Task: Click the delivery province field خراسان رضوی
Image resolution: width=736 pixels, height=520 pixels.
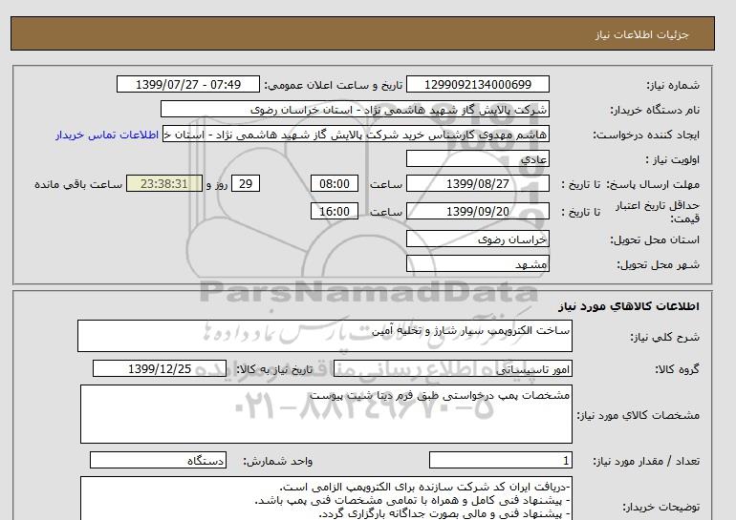Action: coord(477,239)
